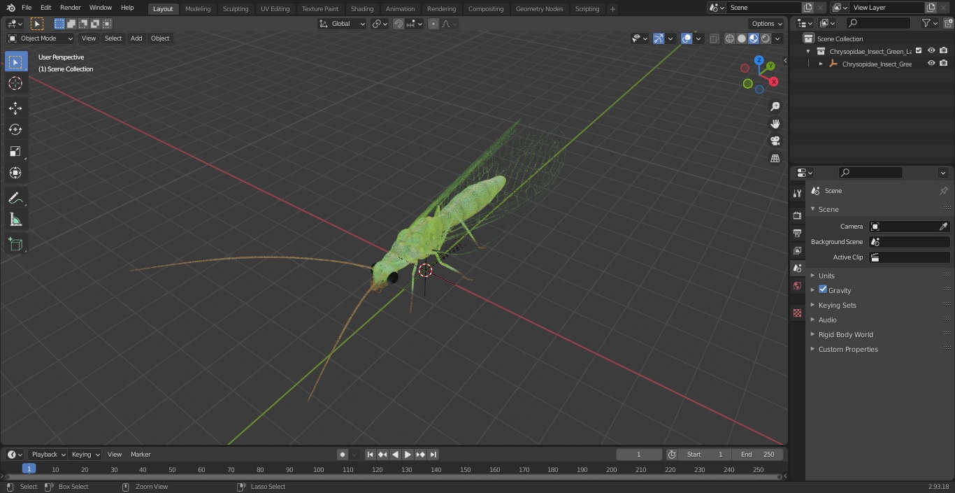The image size is (955, 493).
Task: Click the add workspace plus button
Action: click(x=612, y=9)
